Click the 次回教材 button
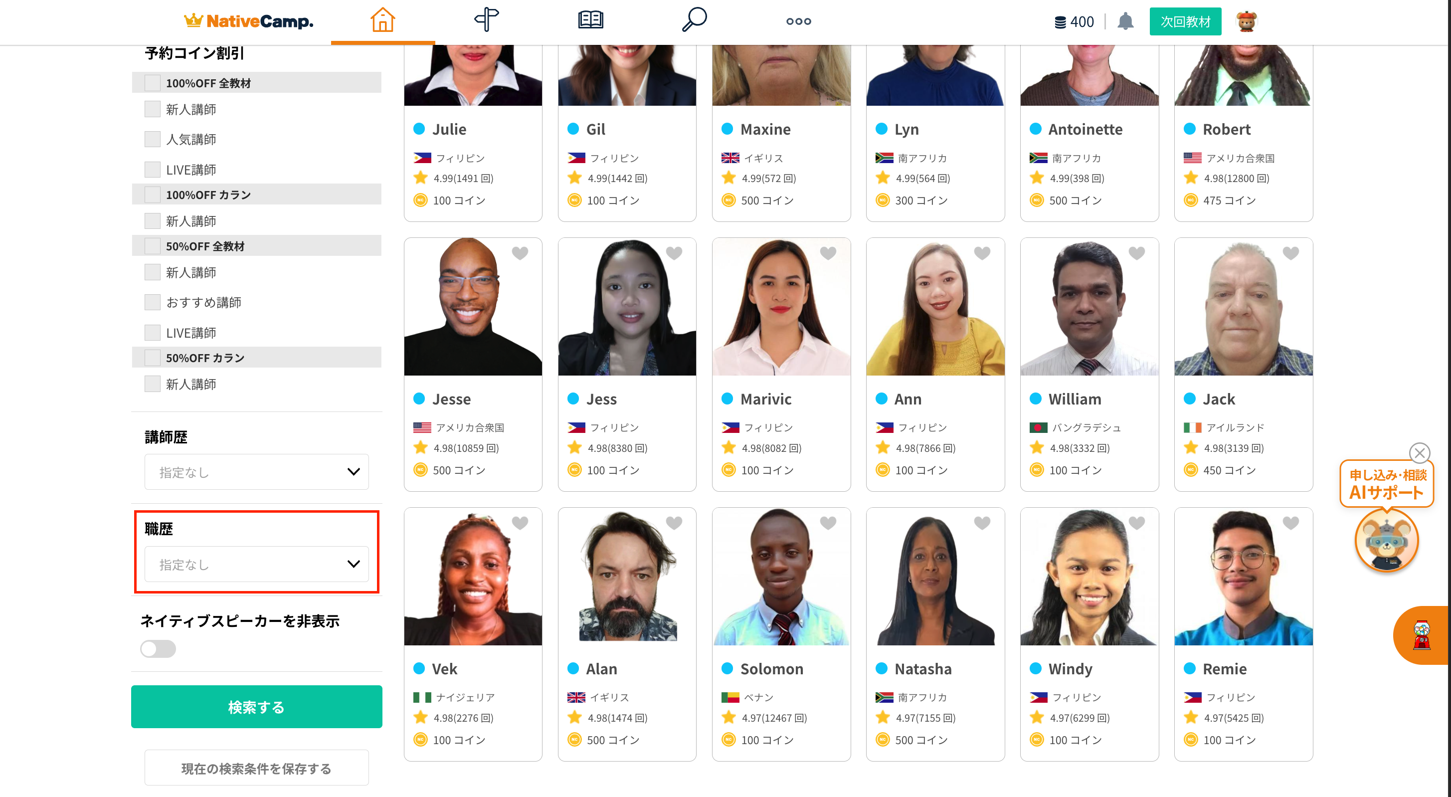1451x797 pixels. coord(1185,21)
